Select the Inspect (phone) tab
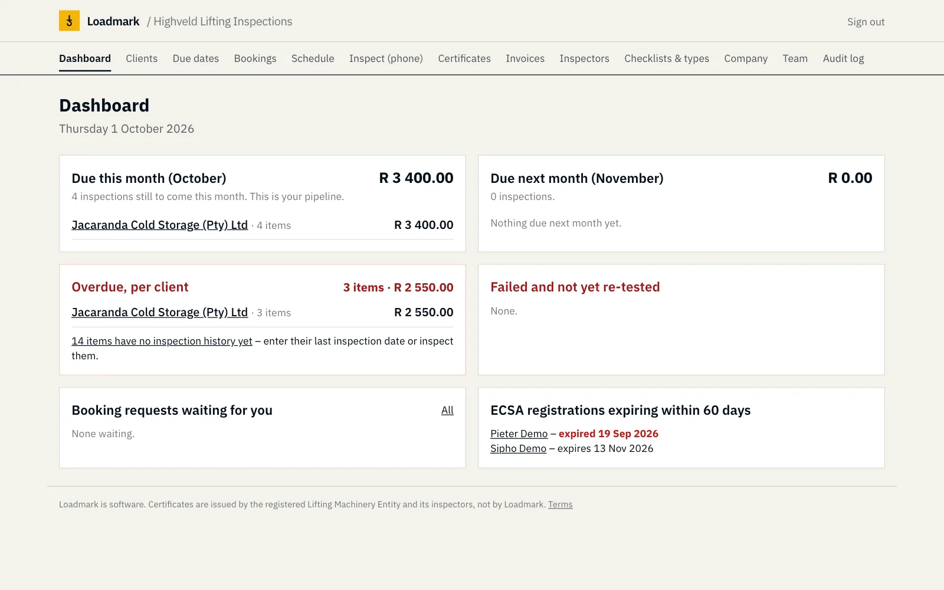This screenshot has width=944, height=590. tap(386, 58)
